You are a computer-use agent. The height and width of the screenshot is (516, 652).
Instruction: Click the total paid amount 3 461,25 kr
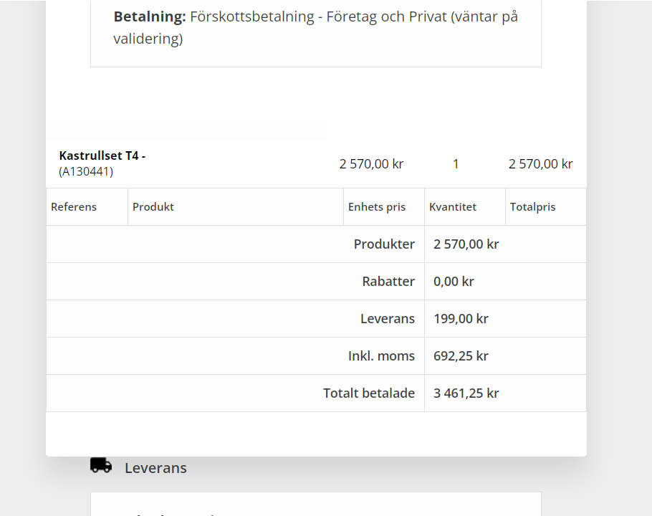click(x=466, y=393)
